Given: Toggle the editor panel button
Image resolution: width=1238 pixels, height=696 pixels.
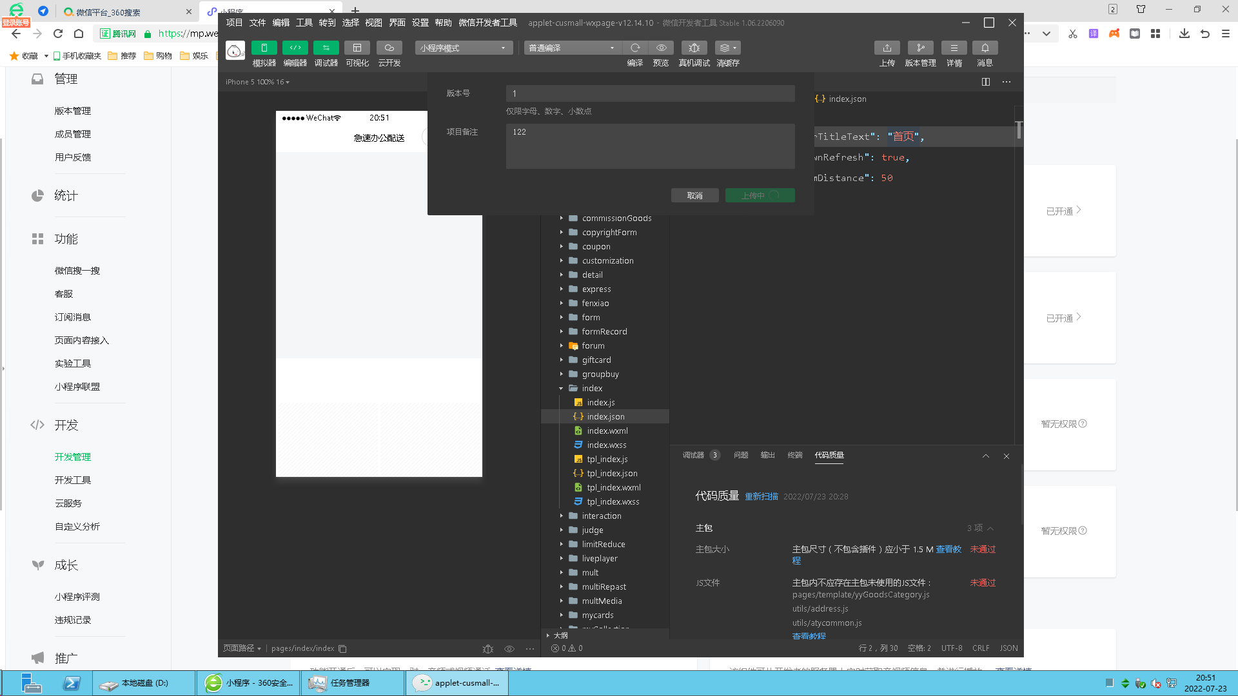Looking at the screenshot, I should 295,48.
